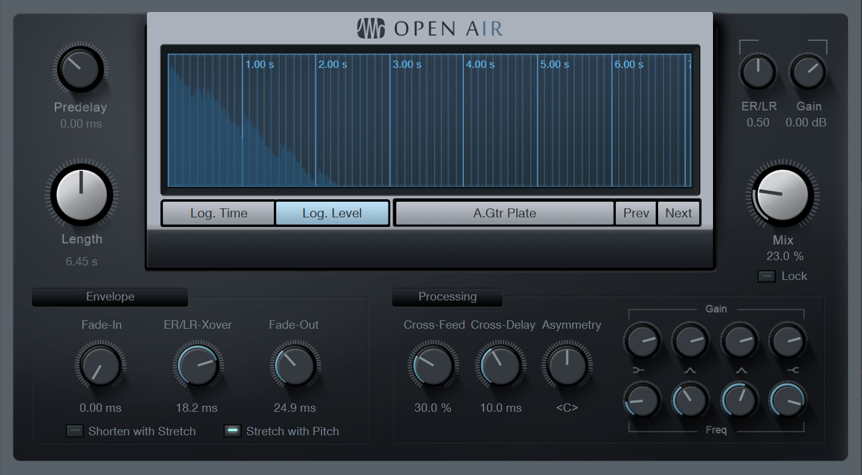Click the Mix value 23.0 %

[785, 256]
